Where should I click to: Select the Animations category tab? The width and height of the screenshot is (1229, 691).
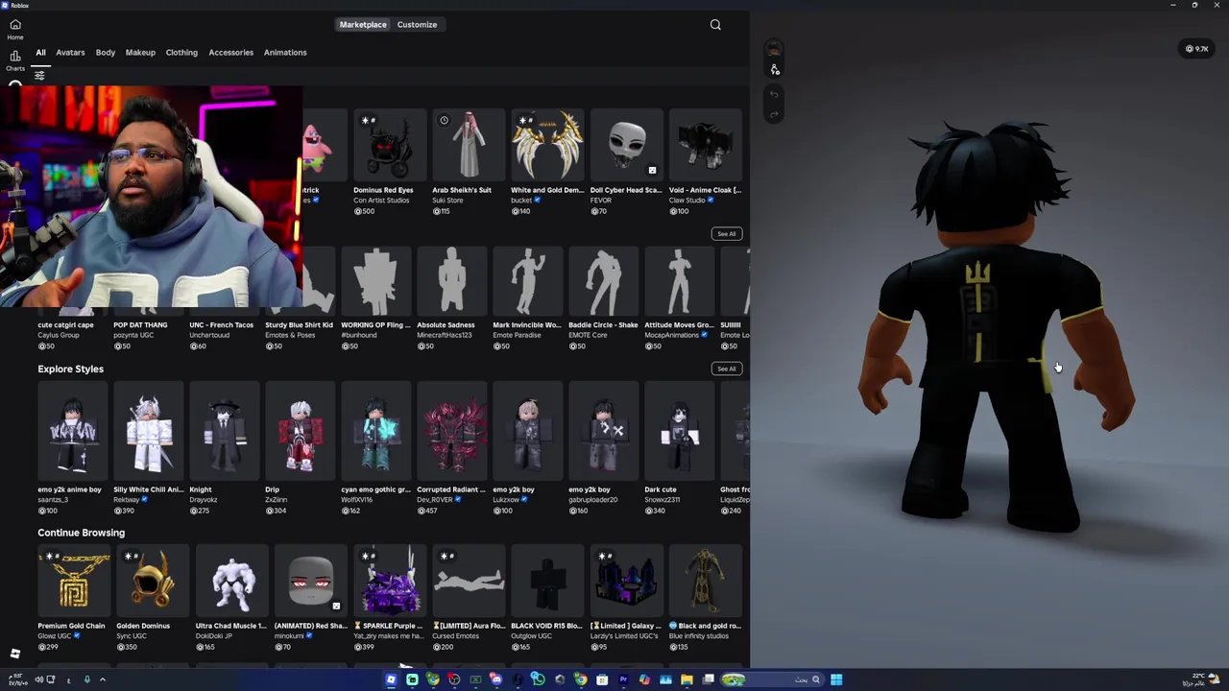coord(285,53)
